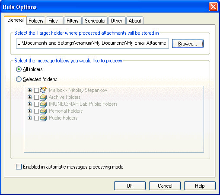Switch to the Filters tab
Screen dimensions: 220x195
(x=73, y=21)
